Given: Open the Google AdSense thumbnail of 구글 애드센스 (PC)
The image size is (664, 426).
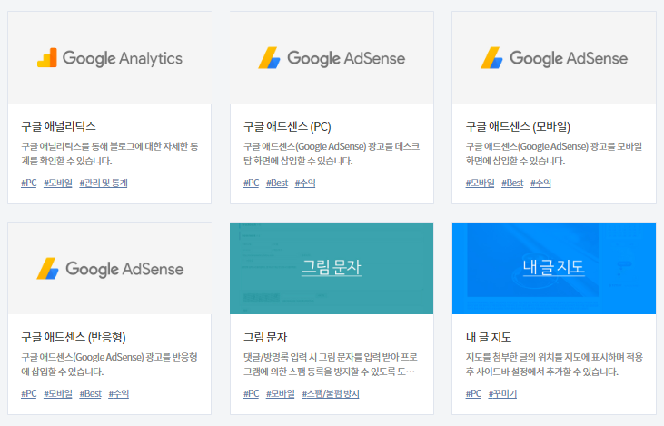Looking at the screenshot, I should coord(332,57).
